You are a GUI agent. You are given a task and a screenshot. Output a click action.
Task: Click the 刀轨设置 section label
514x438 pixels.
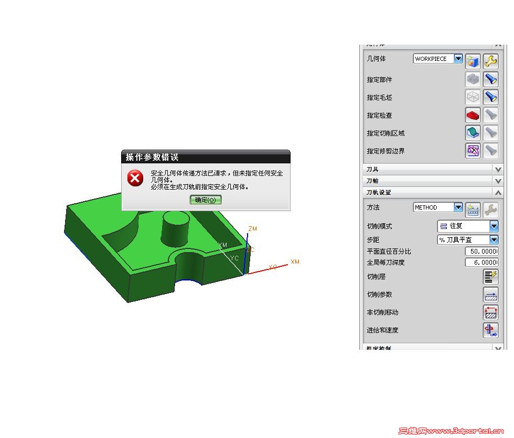[x=379, y=192]
